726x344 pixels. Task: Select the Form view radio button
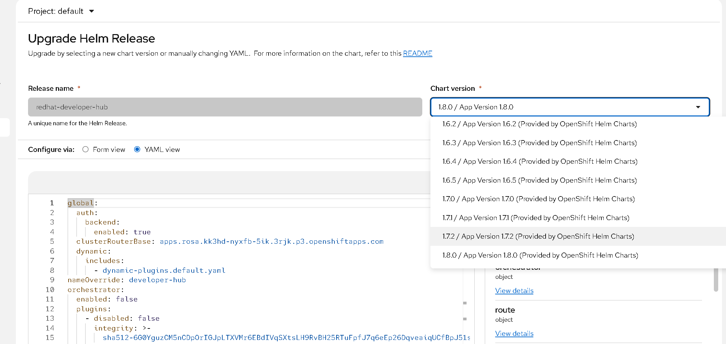coord(85,149)
